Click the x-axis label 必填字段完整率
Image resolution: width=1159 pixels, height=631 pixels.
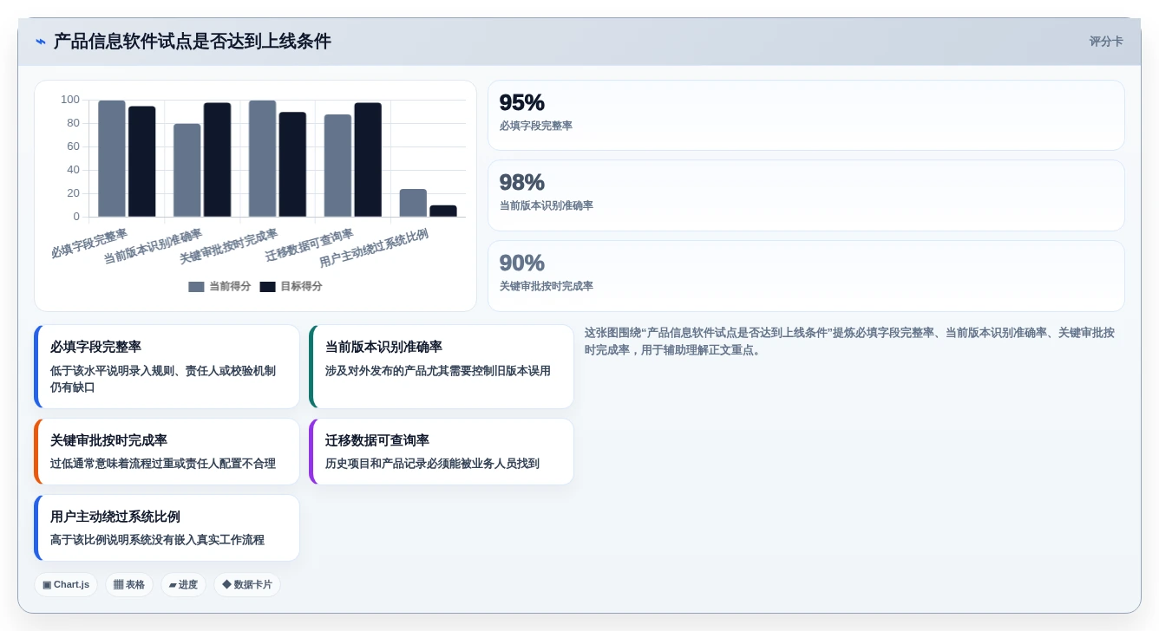(x=89, y=244)
